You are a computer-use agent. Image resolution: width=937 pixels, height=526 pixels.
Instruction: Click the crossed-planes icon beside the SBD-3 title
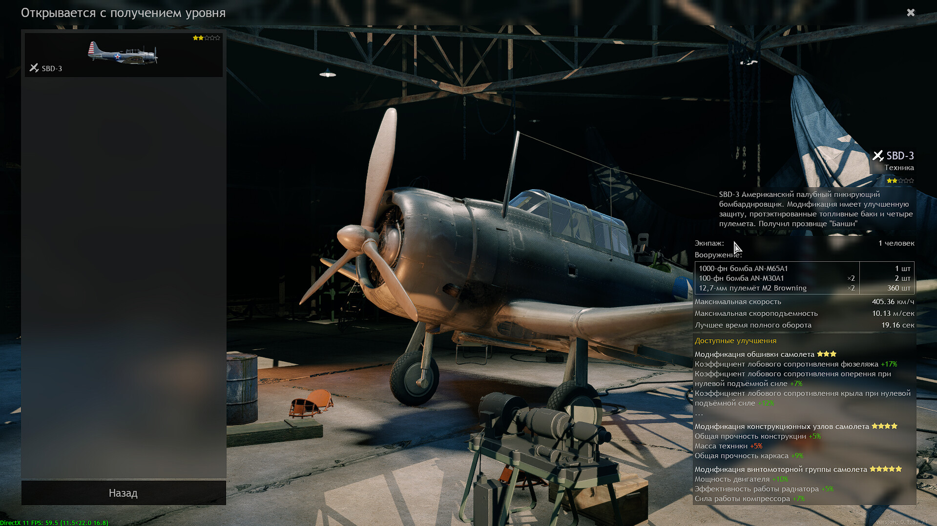click(877, 156)
